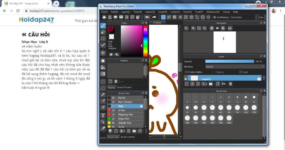
Task: Delete the current layer with trash icon
Action: click(x=230, y=84)
